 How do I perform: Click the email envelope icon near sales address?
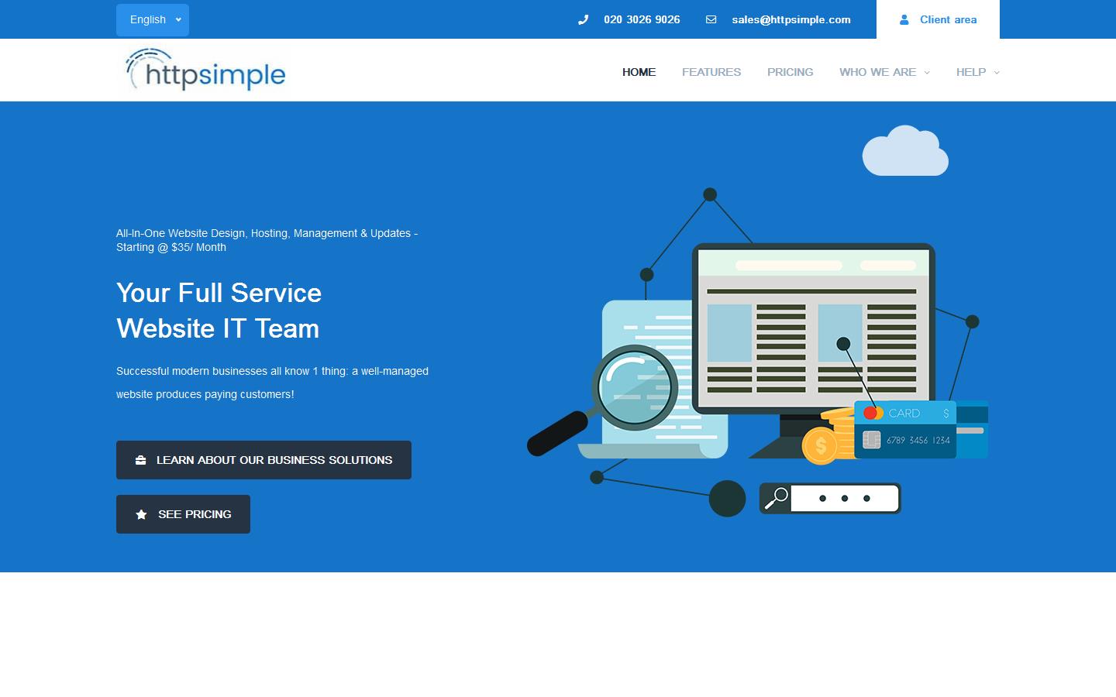[x=711, y=19]
